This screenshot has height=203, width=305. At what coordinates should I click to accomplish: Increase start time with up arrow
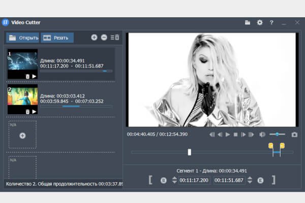coord(174,178)
